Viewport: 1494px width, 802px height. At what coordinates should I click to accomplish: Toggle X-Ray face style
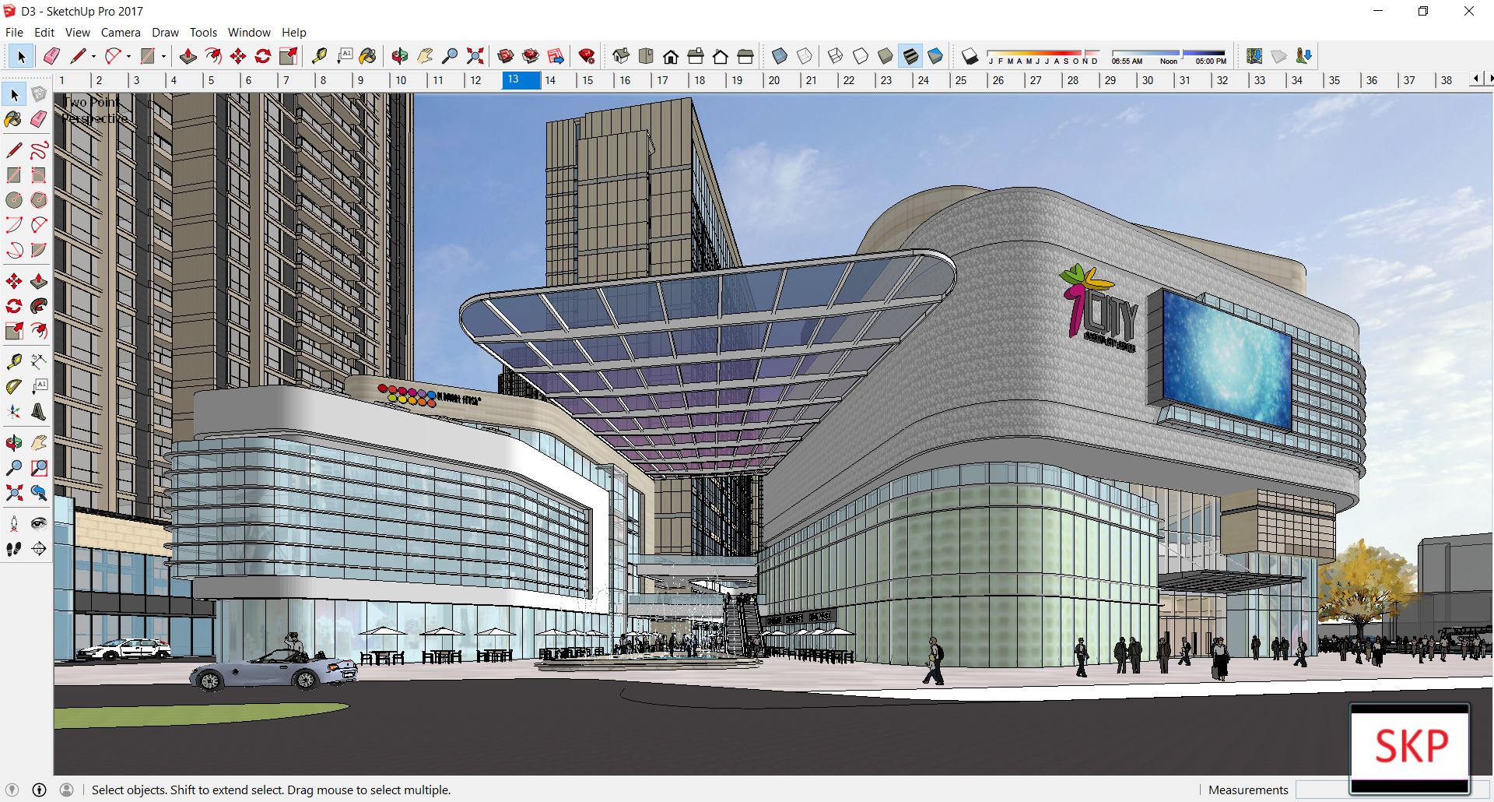pos(780,56)
